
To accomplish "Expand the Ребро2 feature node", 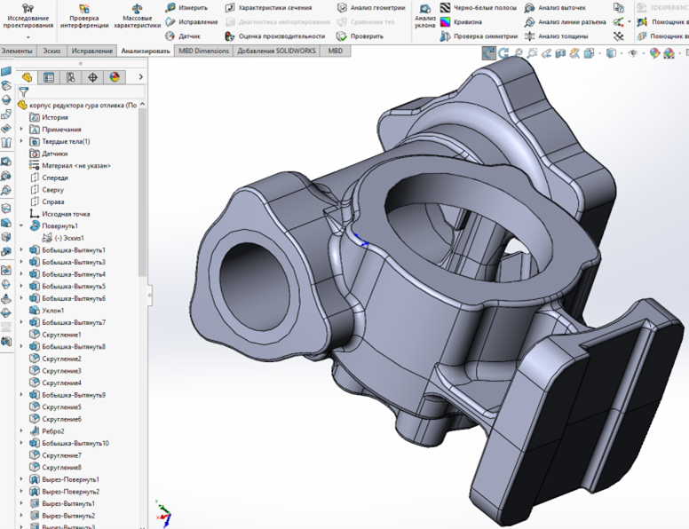I will point(22,431).
